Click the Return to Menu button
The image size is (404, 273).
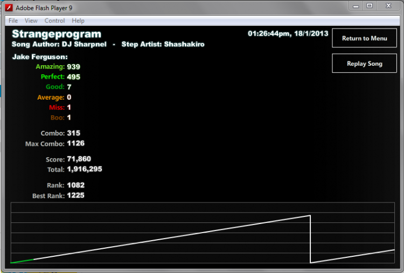364,38
